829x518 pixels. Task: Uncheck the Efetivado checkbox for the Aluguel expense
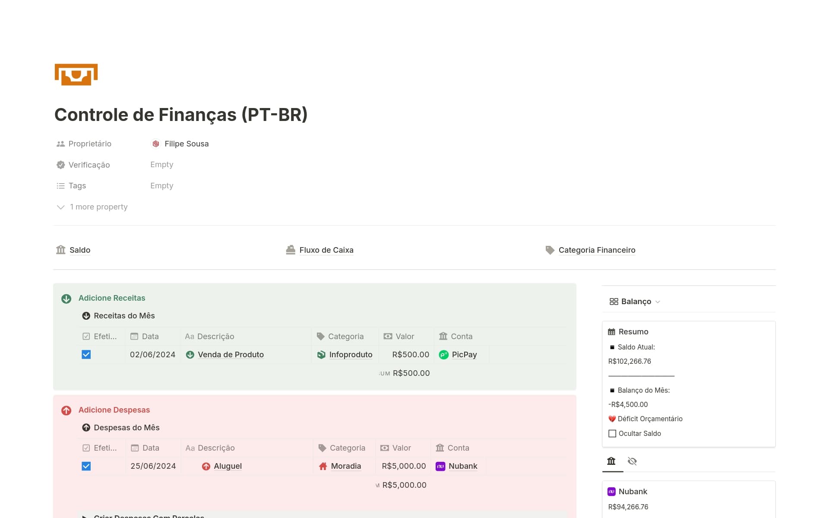[86, 466]
